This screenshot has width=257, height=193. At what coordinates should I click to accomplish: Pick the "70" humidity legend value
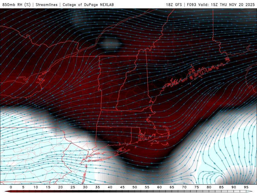tap(184, 187)
